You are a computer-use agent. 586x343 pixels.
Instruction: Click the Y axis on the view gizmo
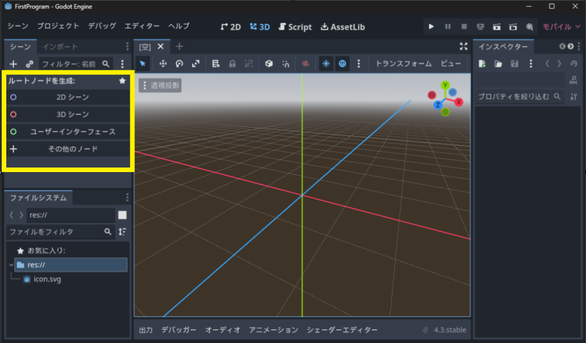coord(445,85)
